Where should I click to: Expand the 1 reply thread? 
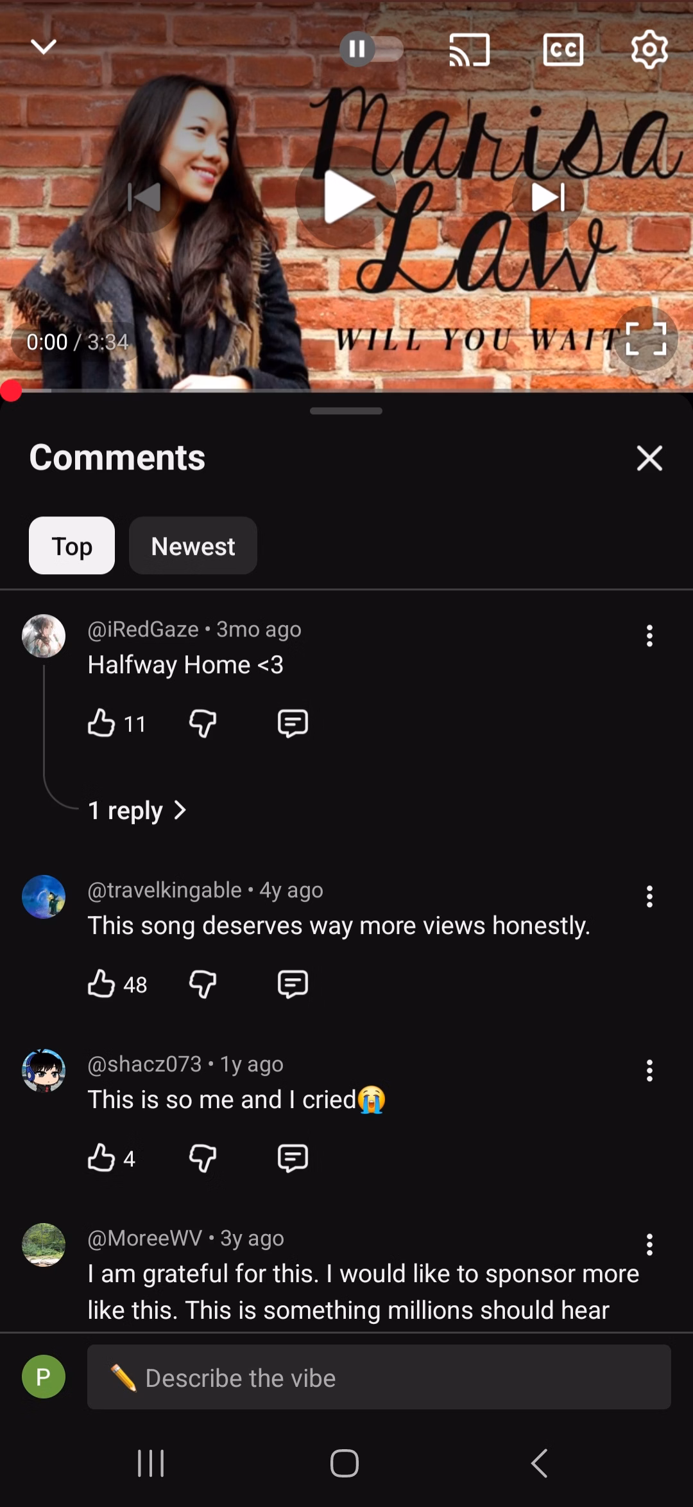[137, 811]
